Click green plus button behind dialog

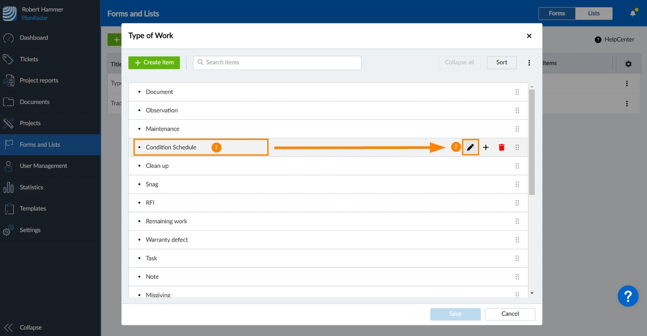115,40
